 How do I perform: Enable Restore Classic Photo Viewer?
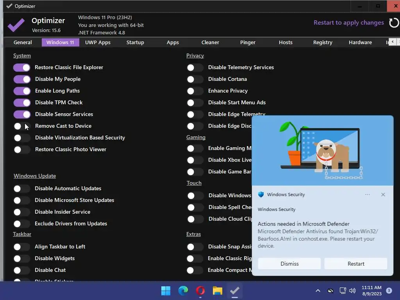pyautogui.click(x=22, y=150)
